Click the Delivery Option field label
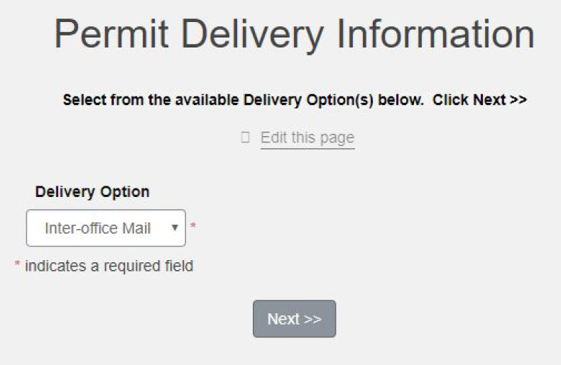 [92, 191]
